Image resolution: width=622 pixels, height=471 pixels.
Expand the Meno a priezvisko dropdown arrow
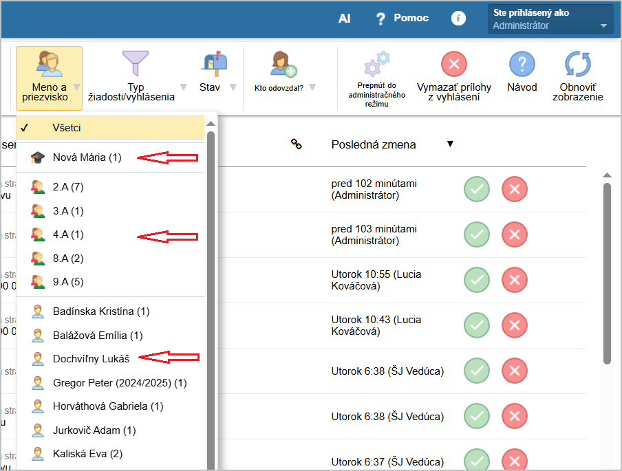(76, 87)
